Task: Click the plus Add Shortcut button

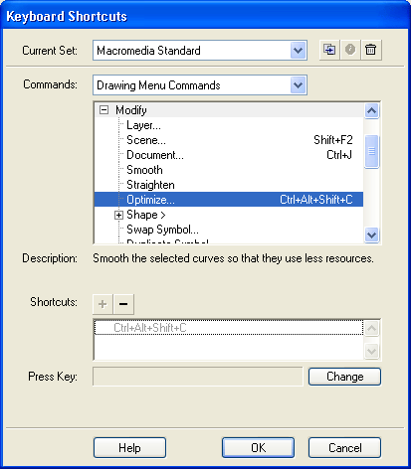Action: pyautogui.click(x=103, y=304)
